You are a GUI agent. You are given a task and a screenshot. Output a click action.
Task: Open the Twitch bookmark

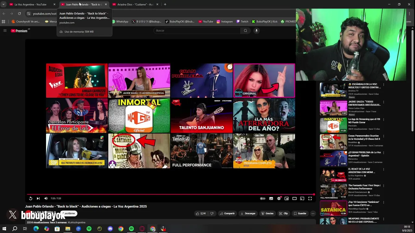[x=242, y=22]
